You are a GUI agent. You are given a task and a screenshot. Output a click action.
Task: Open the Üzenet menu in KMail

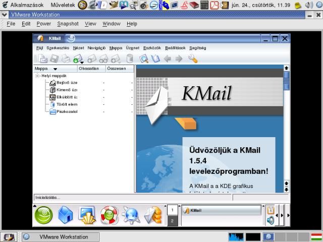click(x=132, y=48)
